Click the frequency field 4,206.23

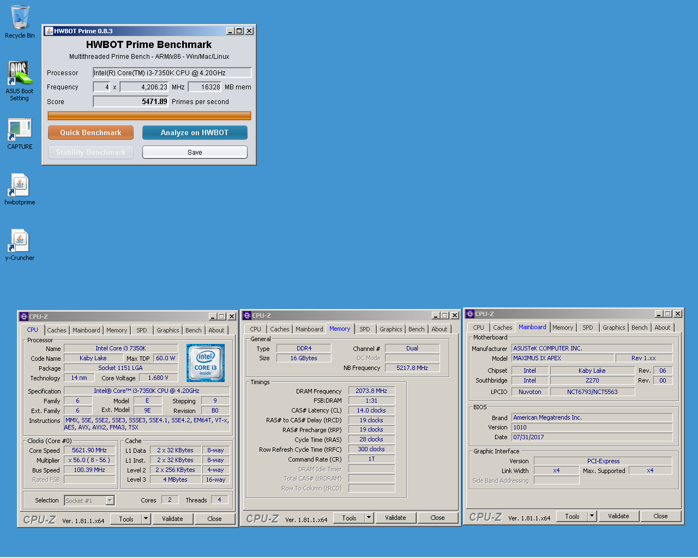click(x=145, y=87)
